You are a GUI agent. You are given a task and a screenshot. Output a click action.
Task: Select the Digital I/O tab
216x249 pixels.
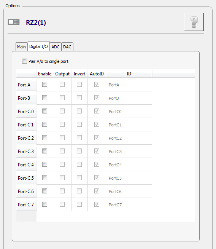[38, 46]
